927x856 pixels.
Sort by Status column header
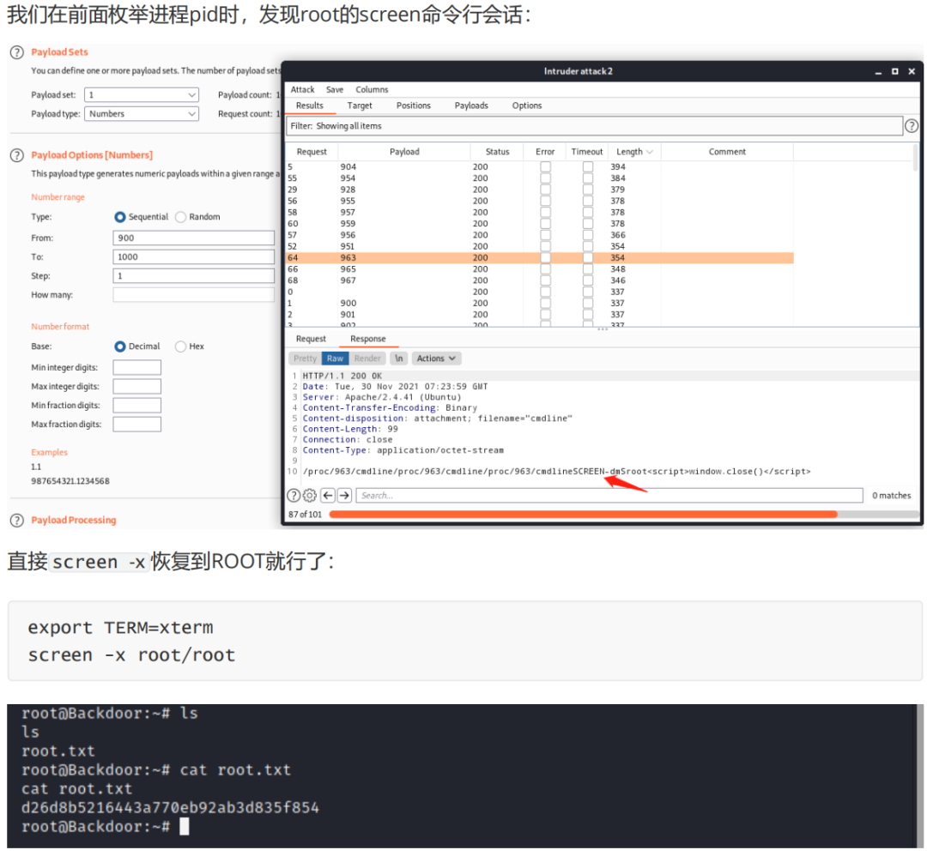tap(497, 152)
